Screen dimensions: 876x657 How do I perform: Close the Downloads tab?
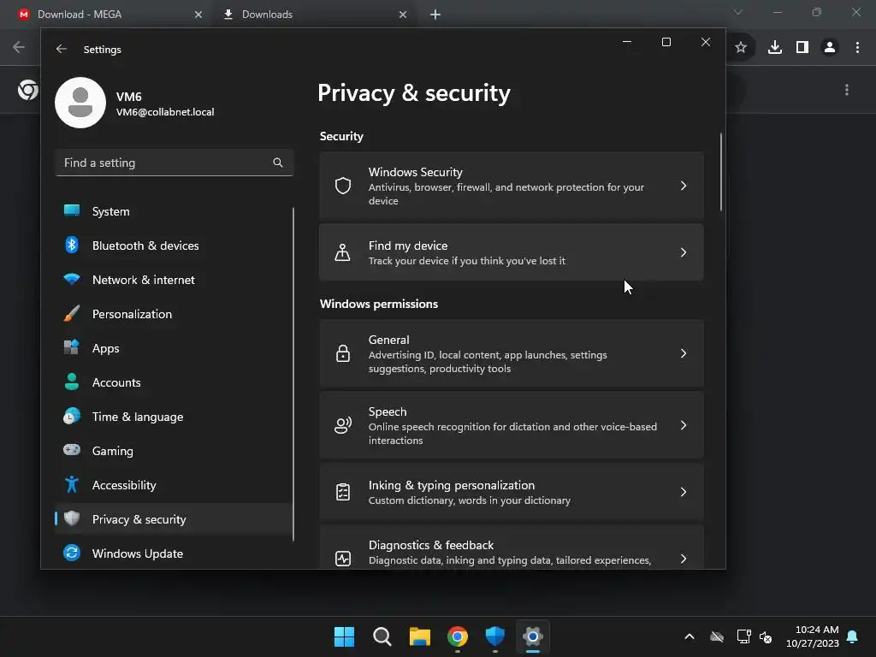[403, 15]
